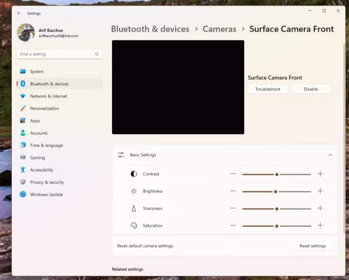The width and height of the screenshot is (349, 280).
Task: Decrease Brightness with minus button
Action: click(233, 191)
